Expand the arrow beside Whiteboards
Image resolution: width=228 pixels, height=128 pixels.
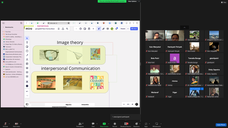pos(161,124)
